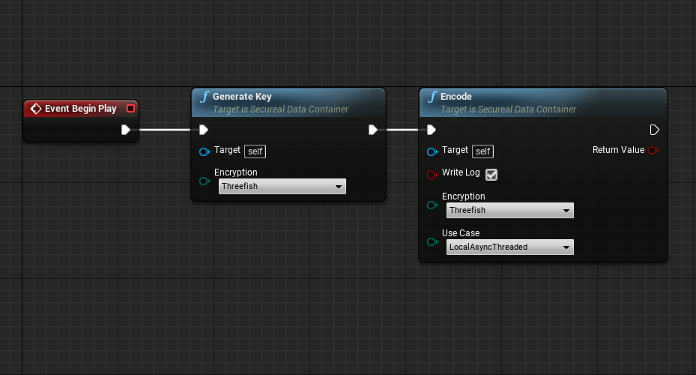The width and height of the screenshot is (696, 375).
Task: Click the Use Case input pin on Encode
Action: click(x=431, y=241)
